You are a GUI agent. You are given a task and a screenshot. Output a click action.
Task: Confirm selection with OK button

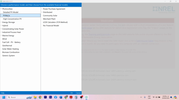[72, 93]
